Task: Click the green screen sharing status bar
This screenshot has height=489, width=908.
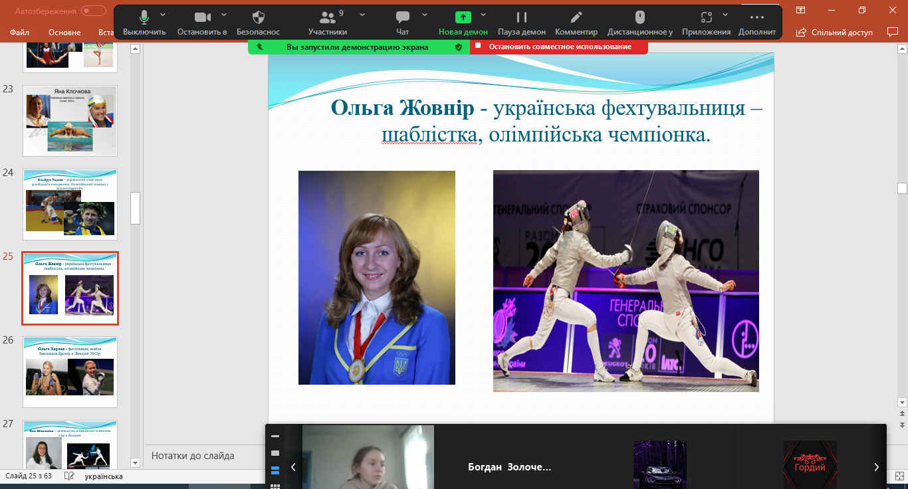Action: click(x=357, y=47)
